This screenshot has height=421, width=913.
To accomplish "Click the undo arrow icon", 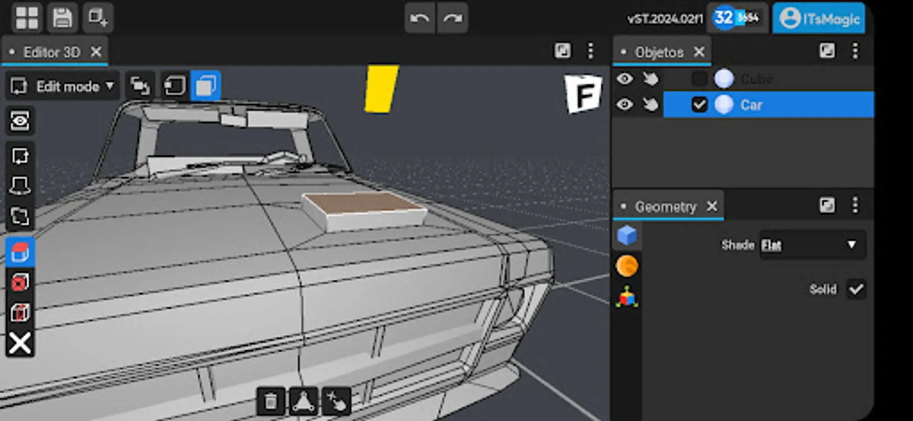I will (x=419, y=18).
